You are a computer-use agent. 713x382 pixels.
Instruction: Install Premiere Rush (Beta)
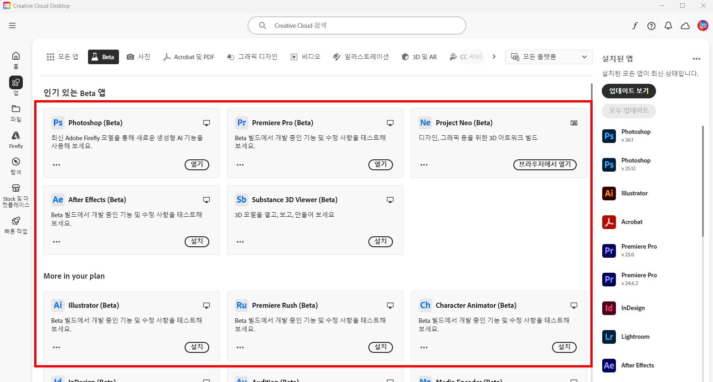click(x=381, y=347)
